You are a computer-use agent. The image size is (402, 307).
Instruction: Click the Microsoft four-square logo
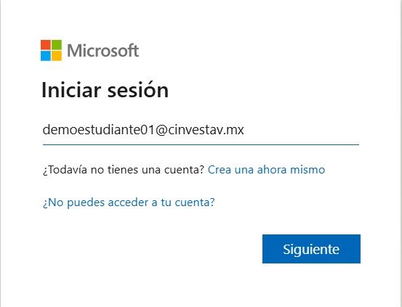52,51
